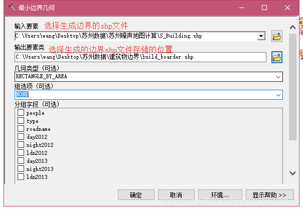Open the 环境... environments button
This screenshot has height=210, width=303.
pyautogui.click(x=220, y=195)
